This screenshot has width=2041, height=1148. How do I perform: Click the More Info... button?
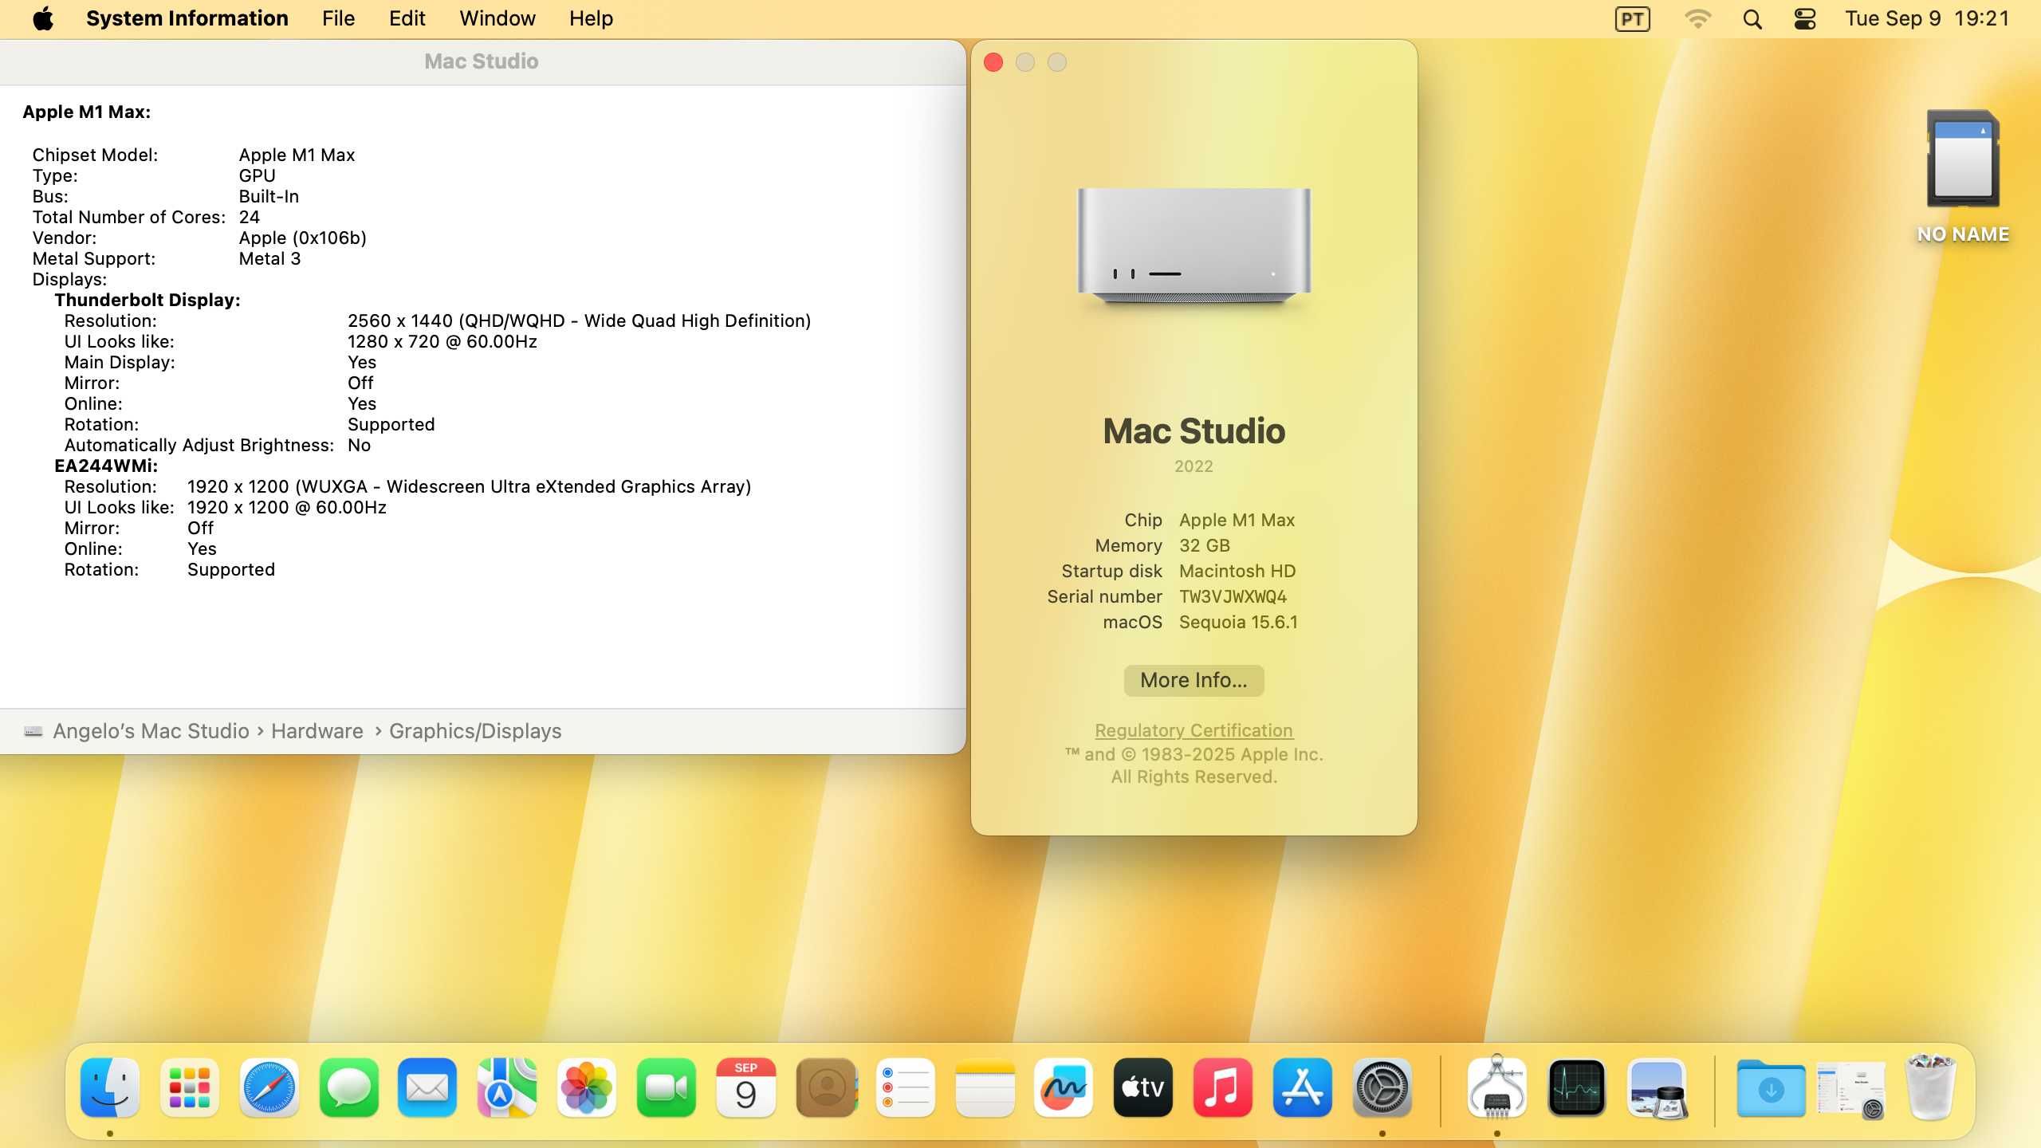pyautogui.click(x=1194, y=680)
